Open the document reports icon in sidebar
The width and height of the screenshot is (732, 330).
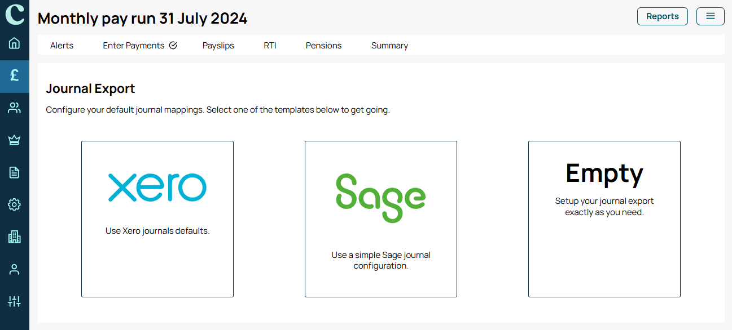(15, 172)
